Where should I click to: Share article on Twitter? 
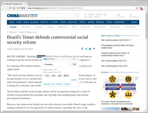pyautogui.click(x=86, y=49)
